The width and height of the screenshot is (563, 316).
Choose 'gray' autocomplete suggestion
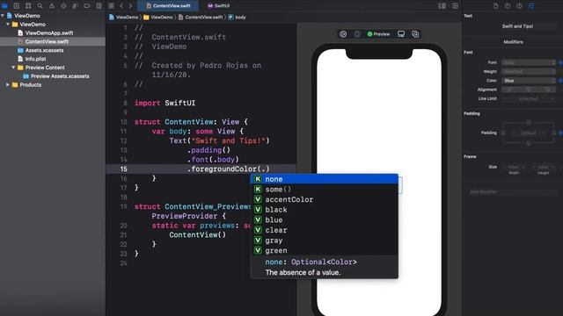point(325,241)
